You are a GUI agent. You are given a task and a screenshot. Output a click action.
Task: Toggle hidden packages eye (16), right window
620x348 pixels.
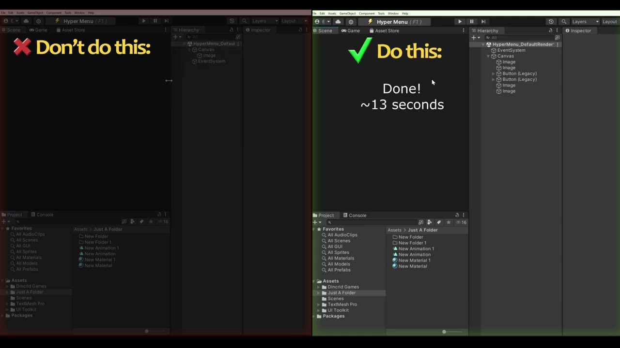point(461,222)
